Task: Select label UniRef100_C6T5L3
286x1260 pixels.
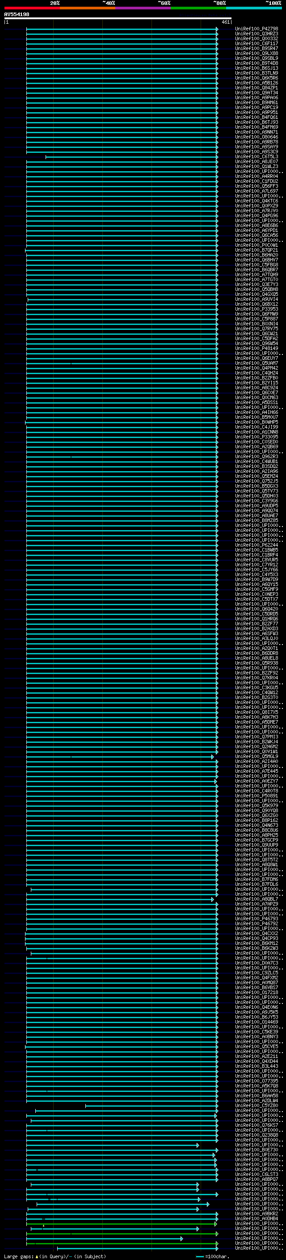Action: [x=257, y=156]
